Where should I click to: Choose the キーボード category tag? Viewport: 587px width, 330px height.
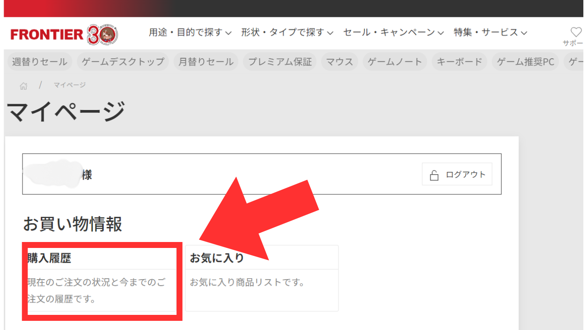point(460,62)
